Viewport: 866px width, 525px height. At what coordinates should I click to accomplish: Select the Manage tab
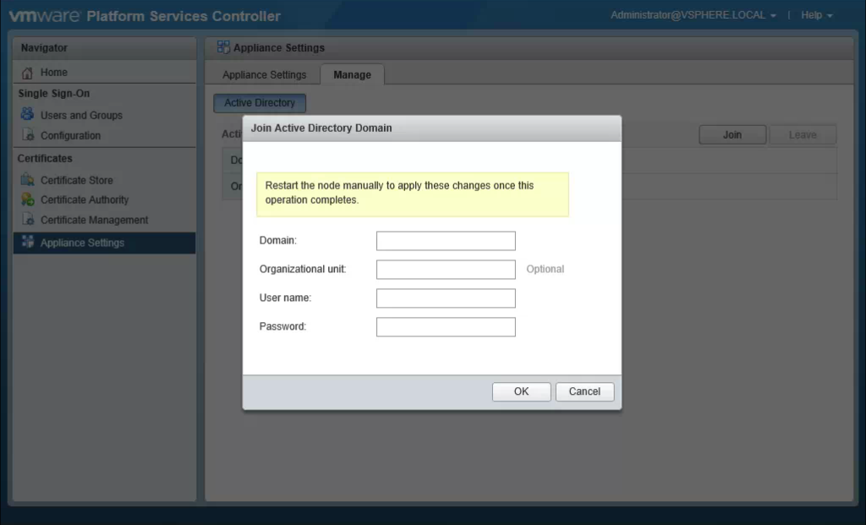[352, 74]
